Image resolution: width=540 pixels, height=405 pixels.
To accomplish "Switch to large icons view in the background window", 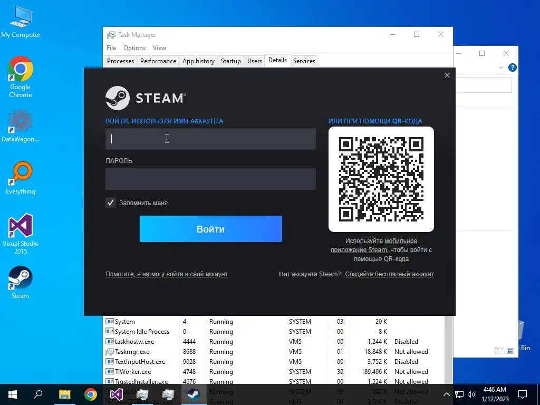I will (x=510, y=351).
